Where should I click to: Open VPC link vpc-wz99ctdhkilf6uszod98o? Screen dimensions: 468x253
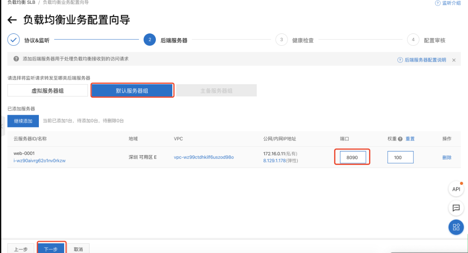[x=204, y=157]
